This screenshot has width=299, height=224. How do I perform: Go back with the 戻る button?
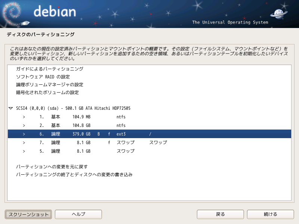pyautogui.click(x=220, y=214)
